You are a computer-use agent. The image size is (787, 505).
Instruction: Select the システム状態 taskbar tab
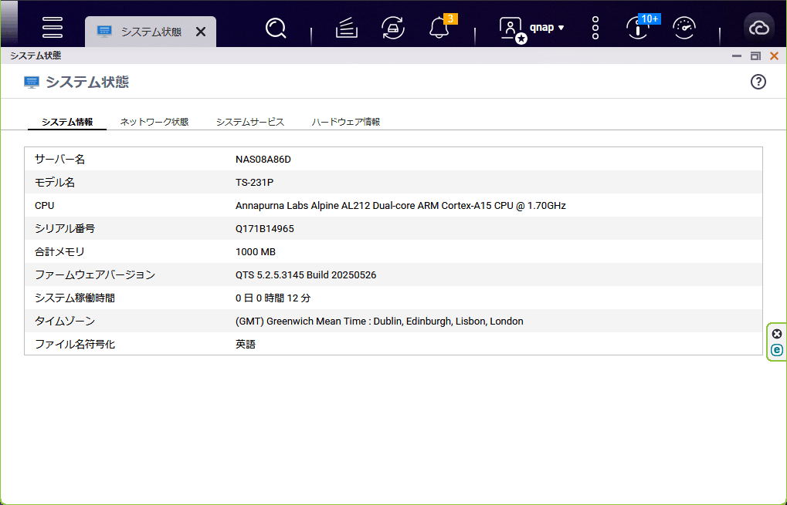[151, 32]
